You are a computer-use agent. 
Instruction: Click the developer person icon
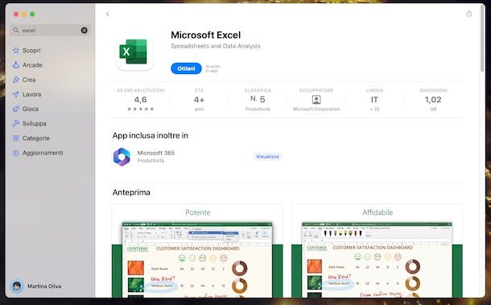coord(316,100)
